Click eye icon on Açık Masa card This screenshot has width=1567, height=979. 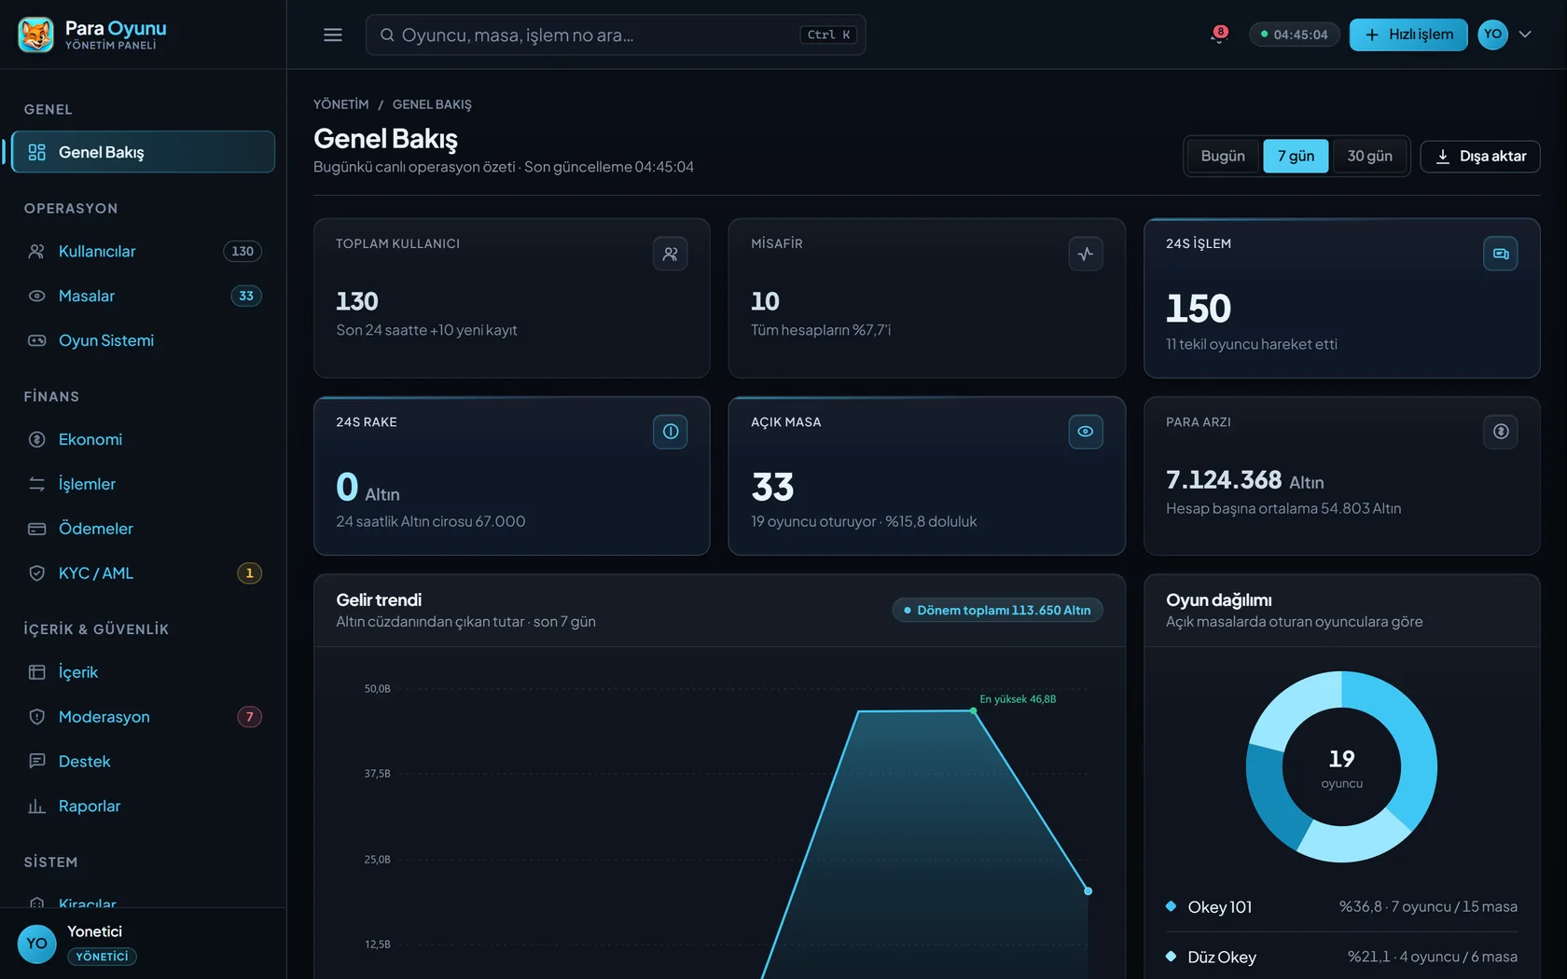1086,432
